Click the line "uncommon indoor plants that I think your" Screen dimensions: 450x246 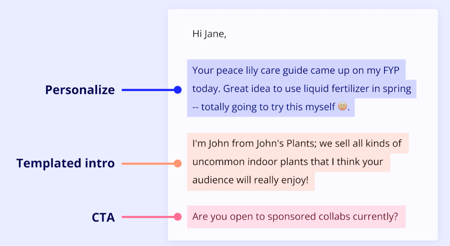tap(288, 162)
